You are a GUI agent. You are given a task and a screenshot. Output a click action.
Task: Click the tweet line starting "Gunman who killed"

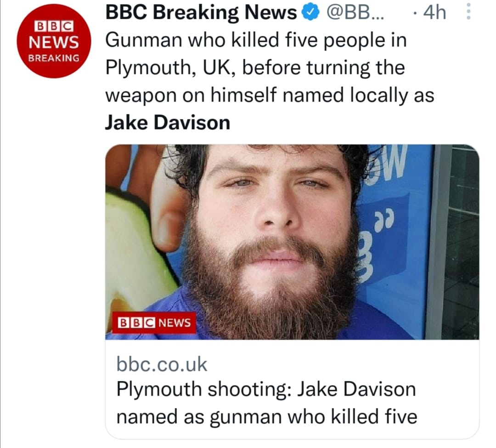tap(256, 40)
